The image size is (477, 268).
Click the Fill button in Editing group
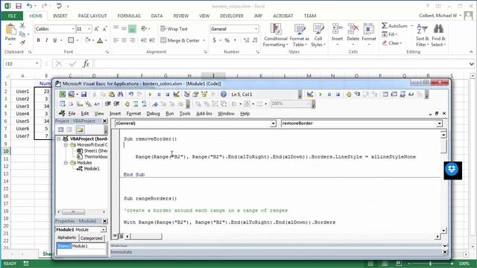tap(390, 34)
